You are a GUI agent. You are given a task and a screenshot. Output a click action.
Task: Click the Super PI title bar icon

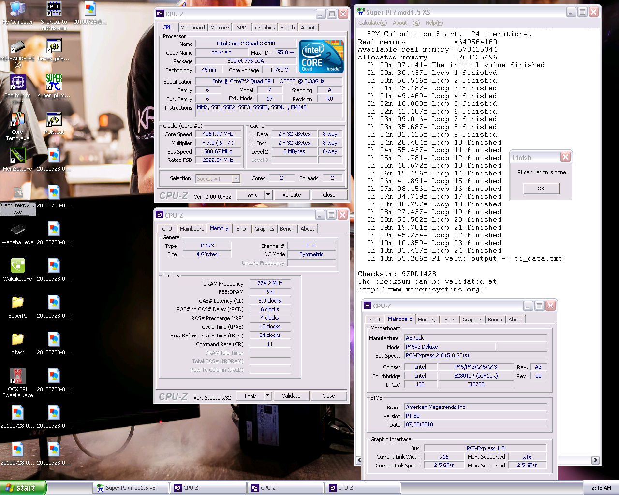coord(360,12)
